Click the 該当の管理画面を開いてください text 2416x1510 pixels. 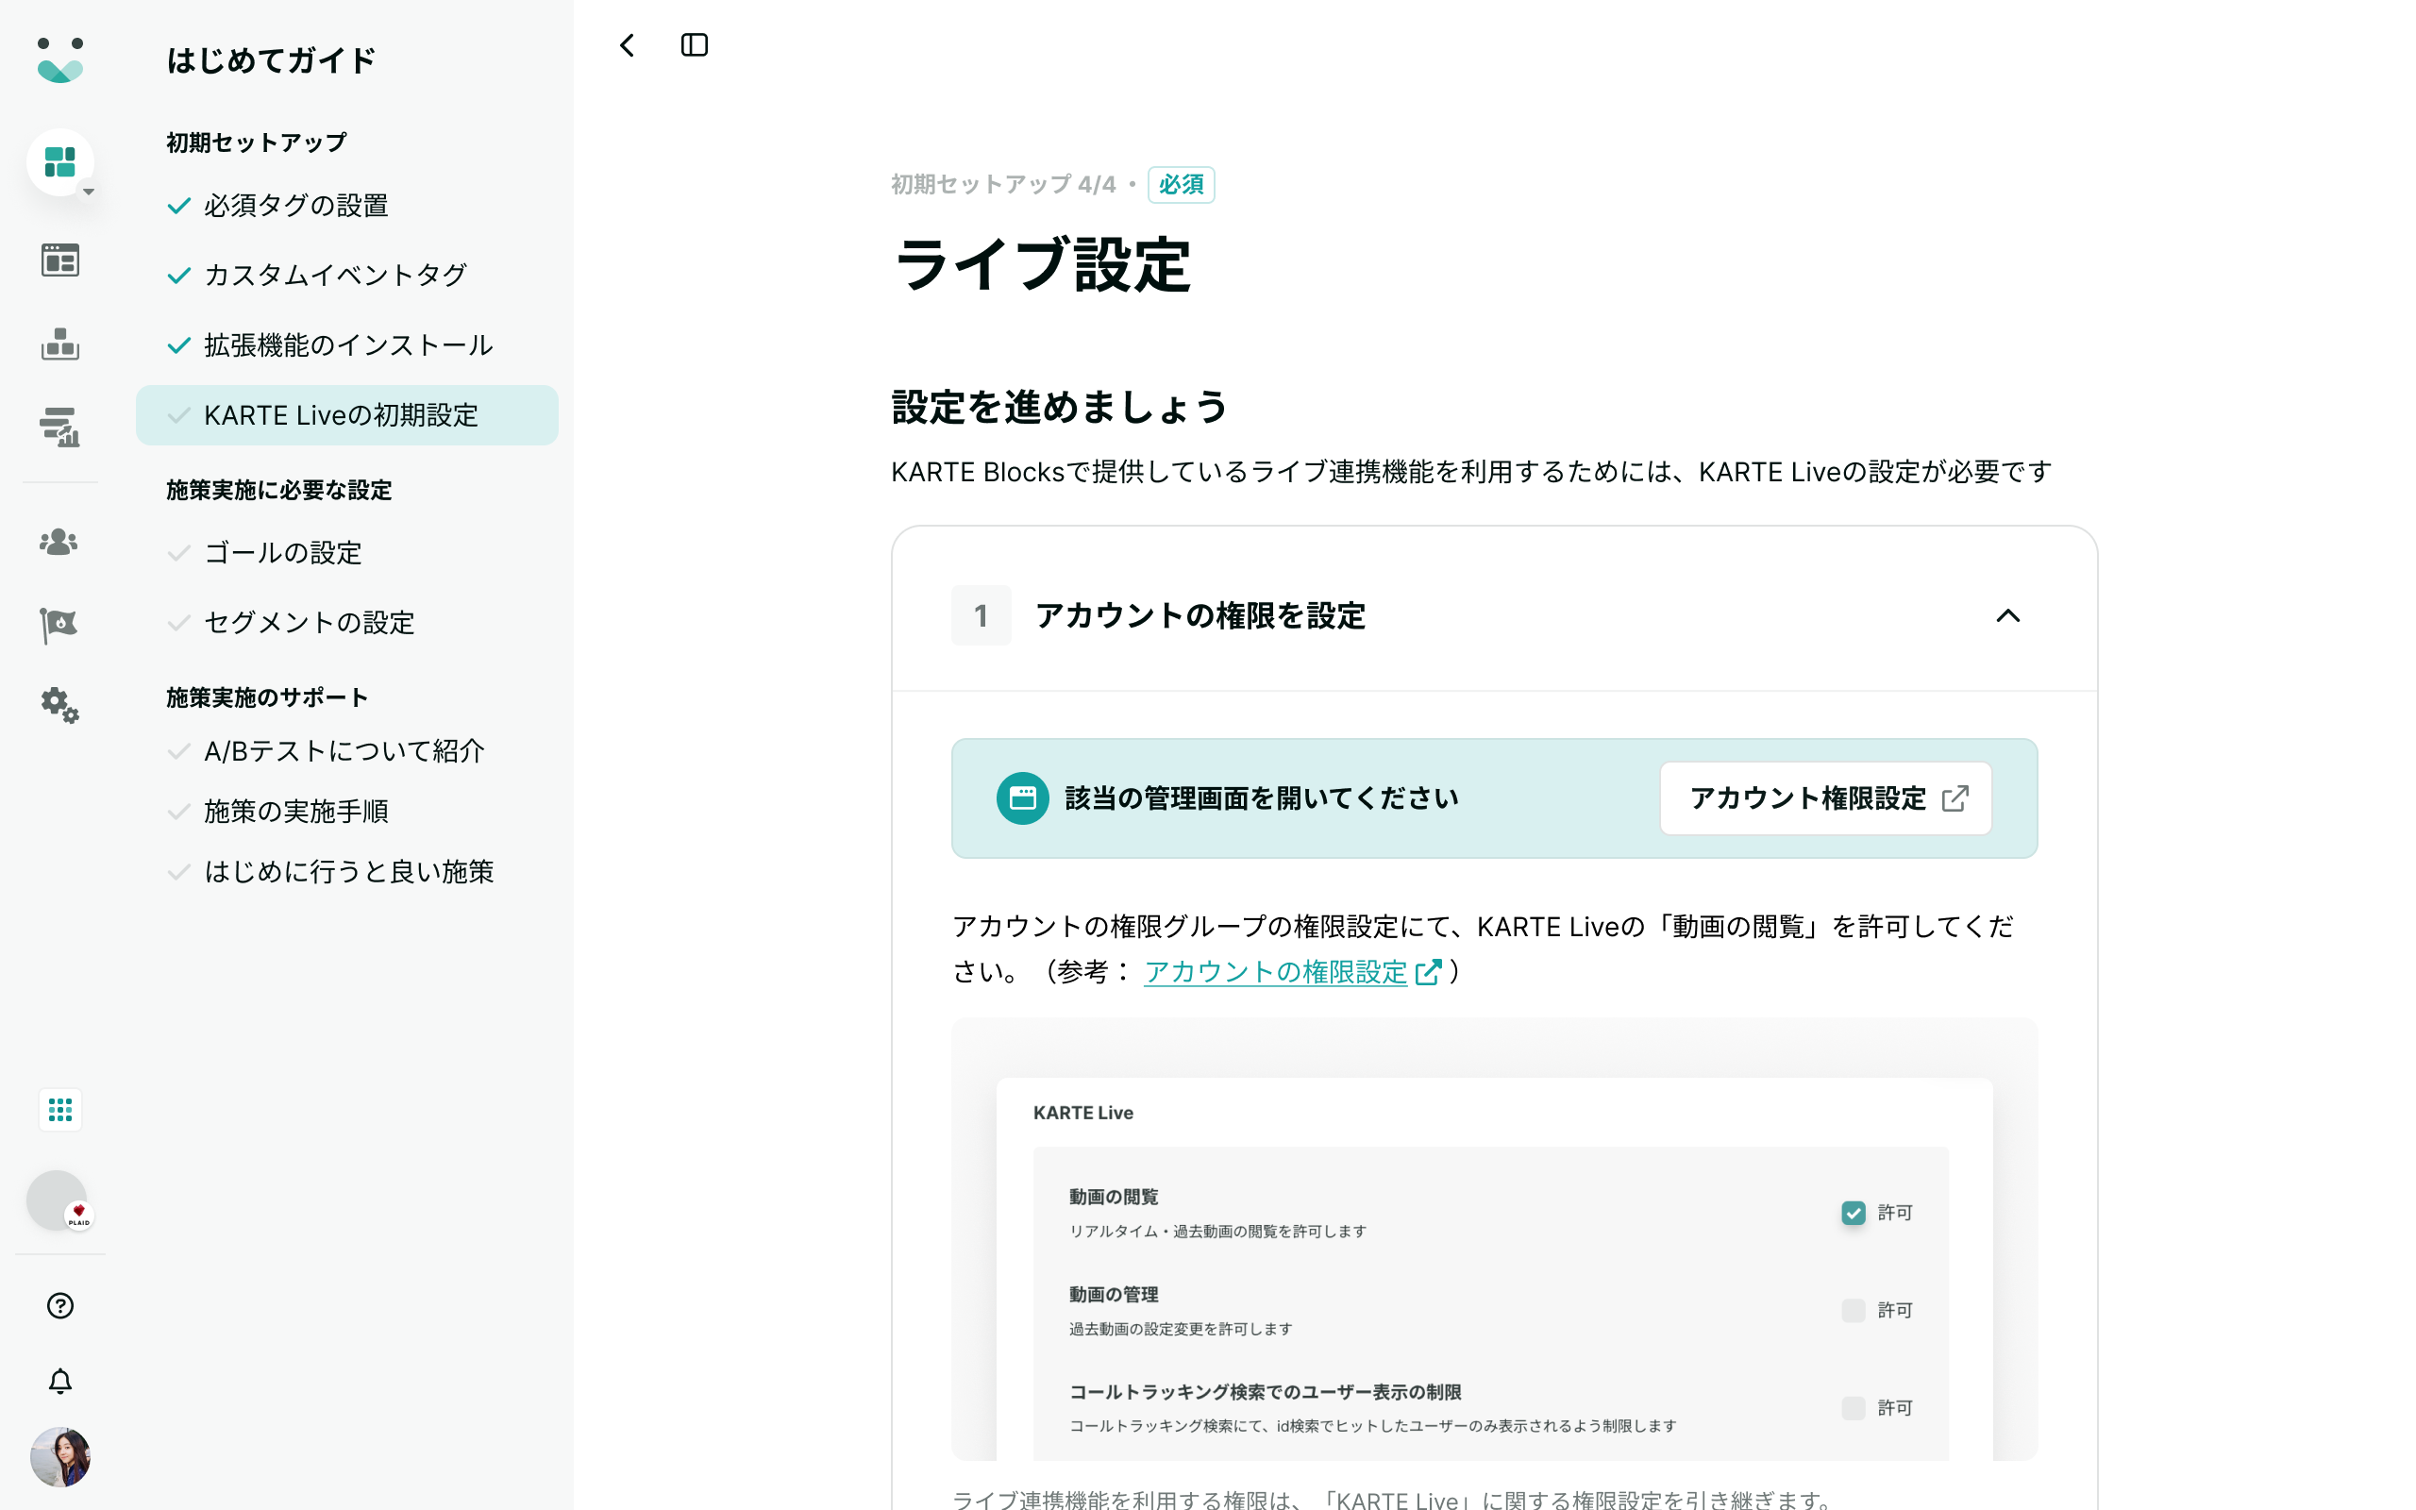coord(1262,798)
